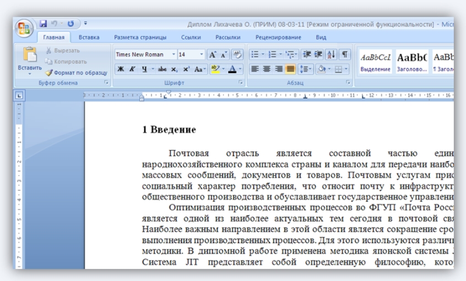Open the line spacing menu

305,69
